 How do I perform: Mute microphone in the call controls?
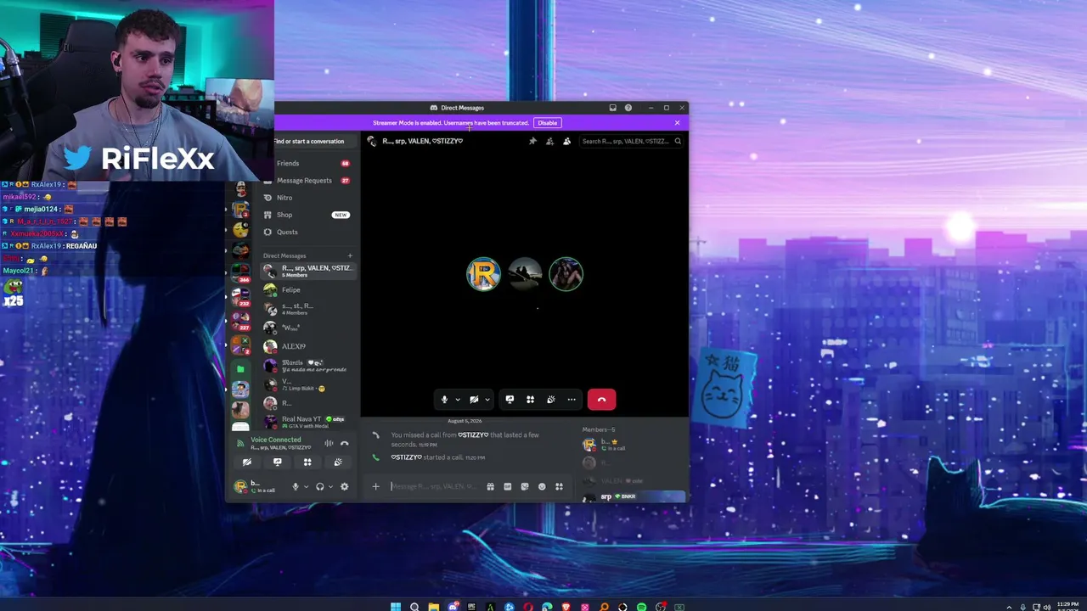pyautogui.click(x=444, y=400)
